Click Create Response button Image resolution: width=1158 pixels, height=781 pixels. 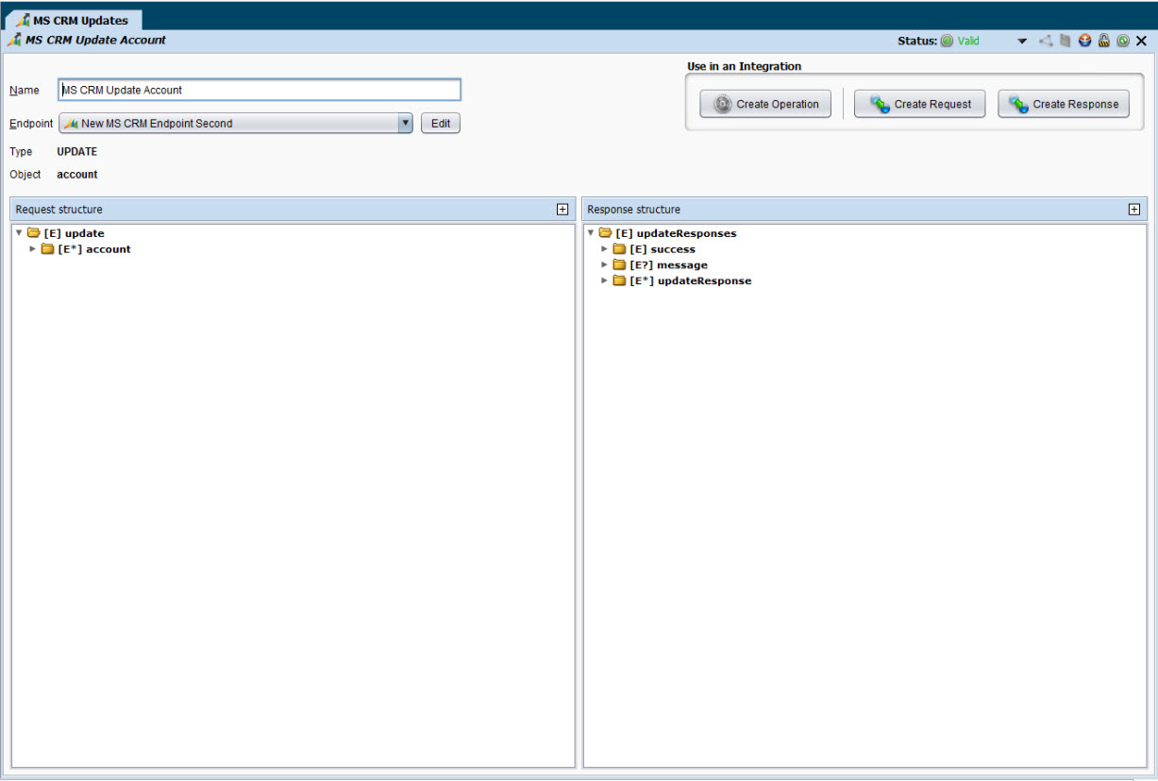point(1064,104)
